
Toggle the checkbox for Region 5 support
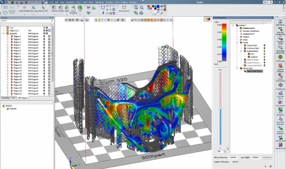coord(49,48)
